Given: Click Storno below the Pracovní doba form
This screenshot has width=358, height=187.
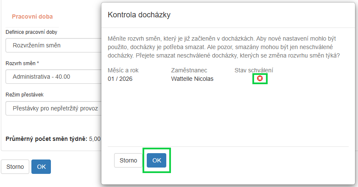Looking at the screenshot, I should tap(15, 167).
